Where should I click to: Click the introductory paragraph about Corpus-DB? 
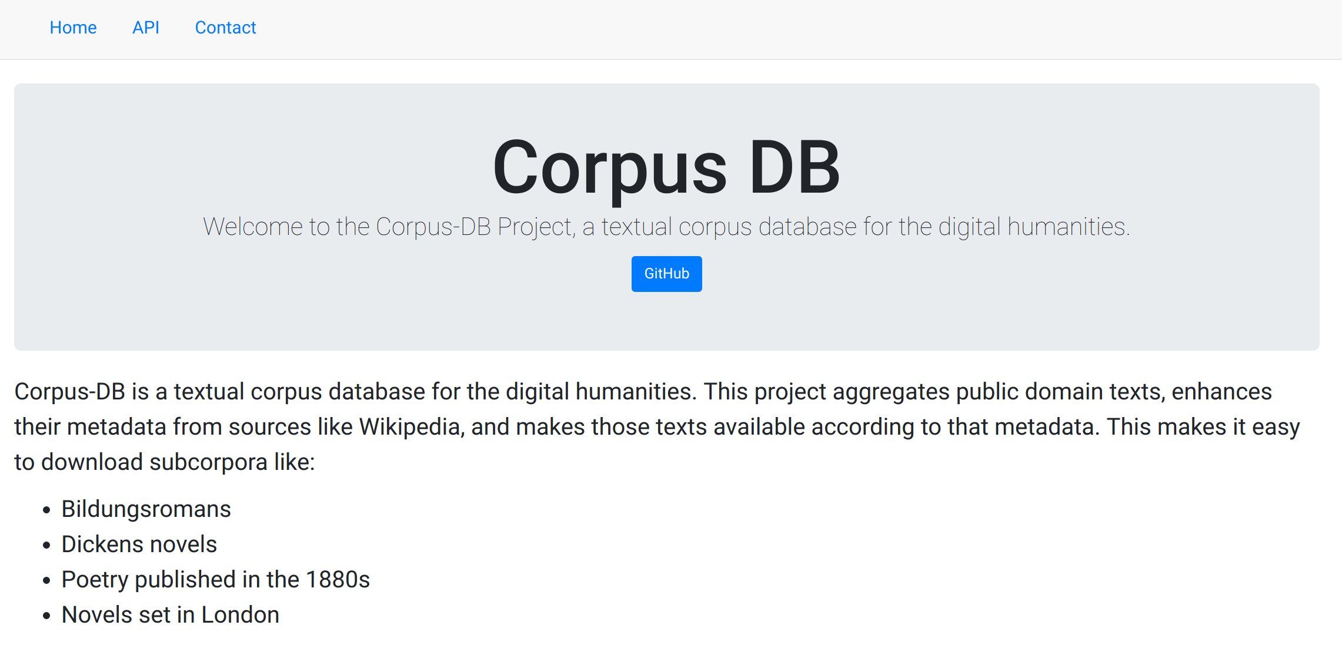(x=647, y=426)
